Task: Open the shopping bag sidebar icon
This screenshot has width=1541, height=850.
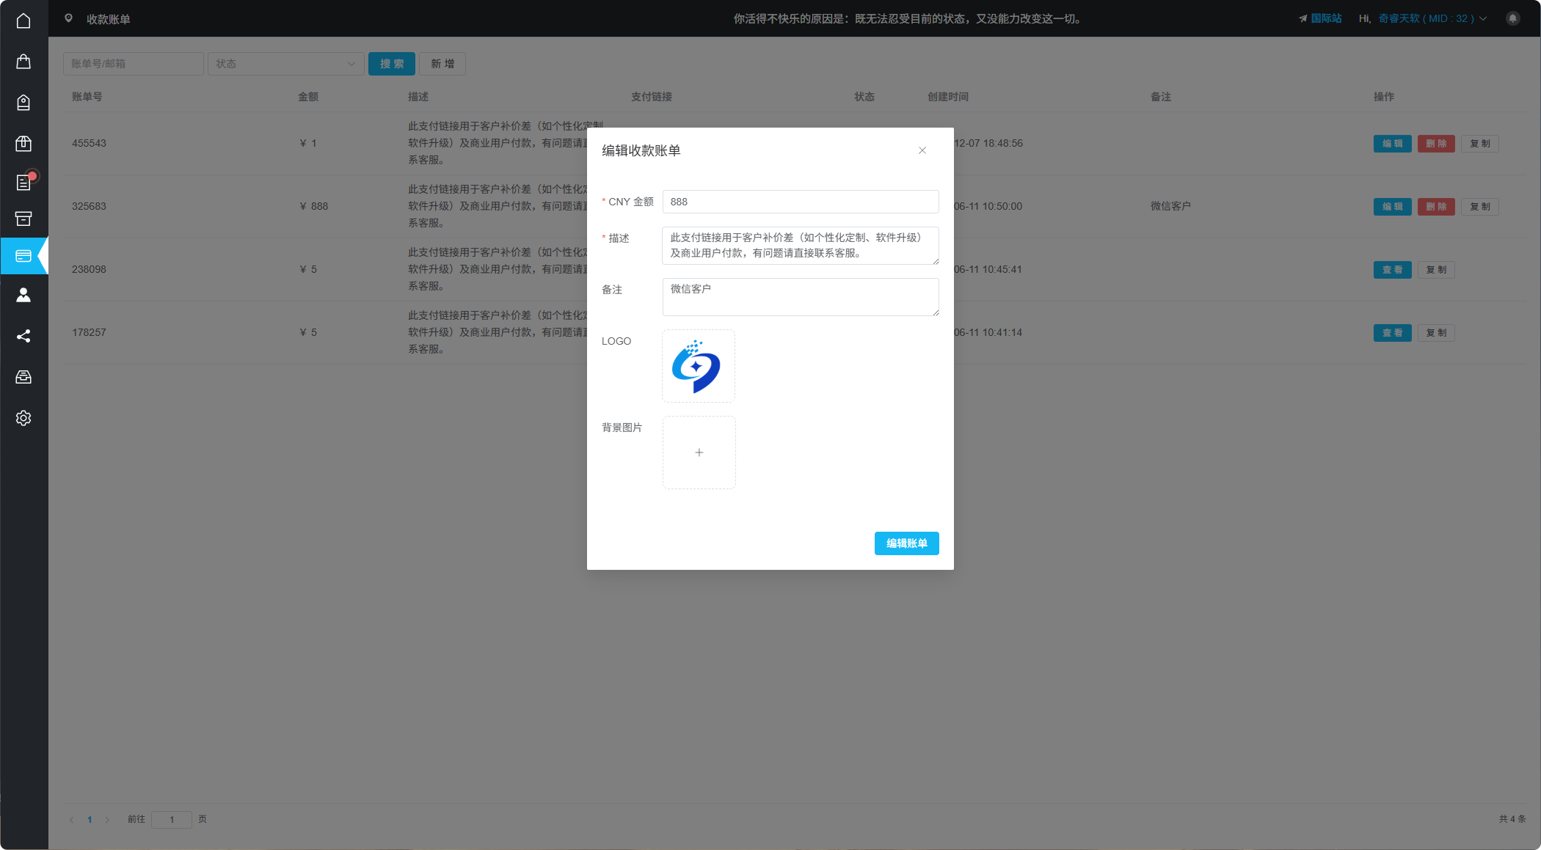Action: (23, 62)
